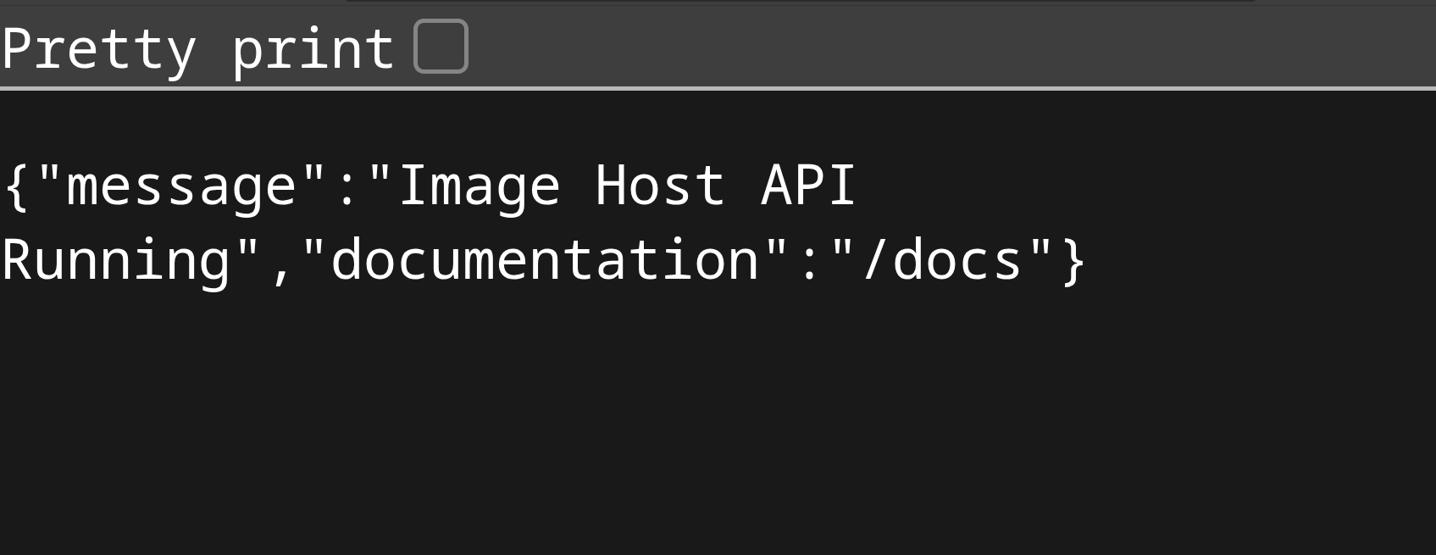
Task: Click the empty area below the JSON text
Action: (x=678, y=424)
